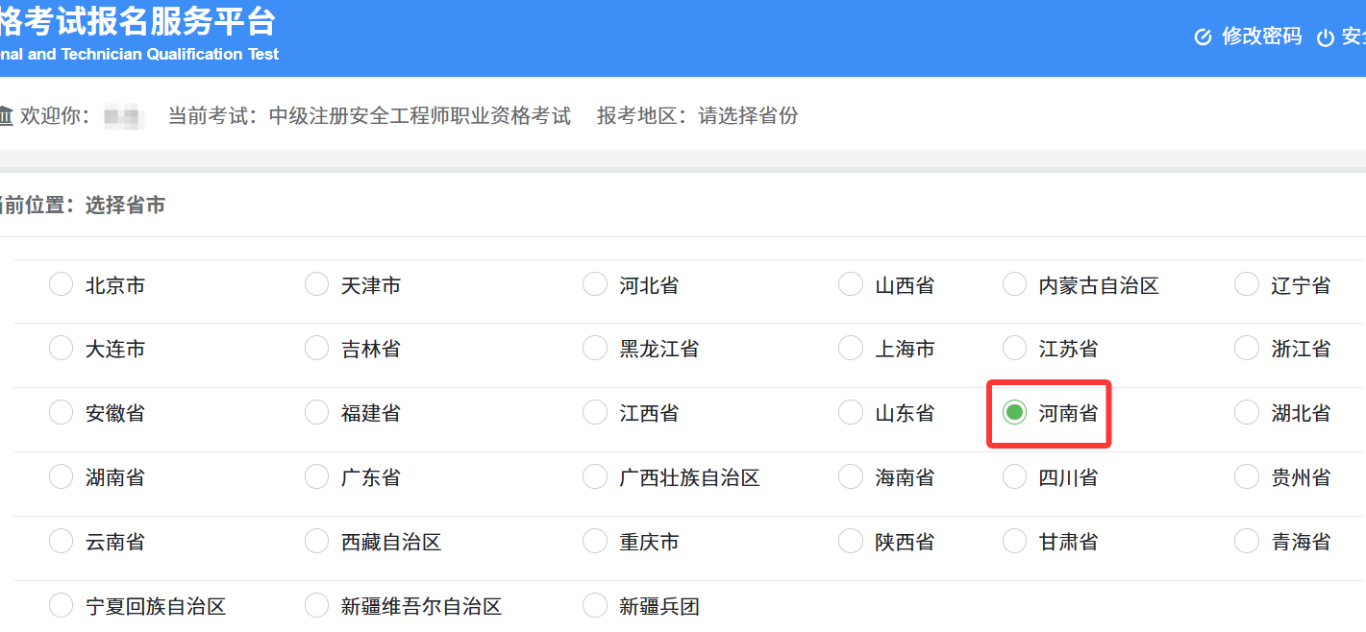Select 宁夏回族自治区 province

[61, 605]
